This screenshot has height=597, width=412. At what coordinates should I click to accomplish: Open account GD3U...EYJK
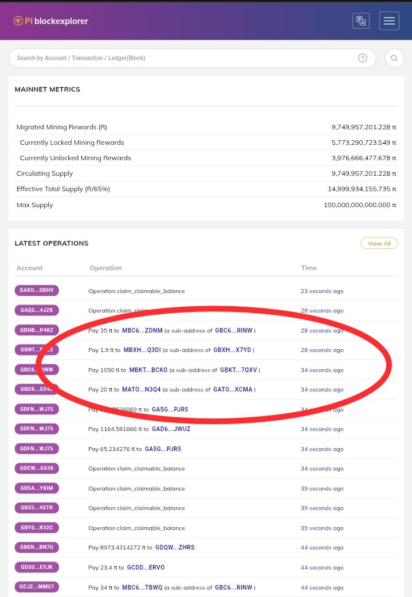(x=37, y=567)
